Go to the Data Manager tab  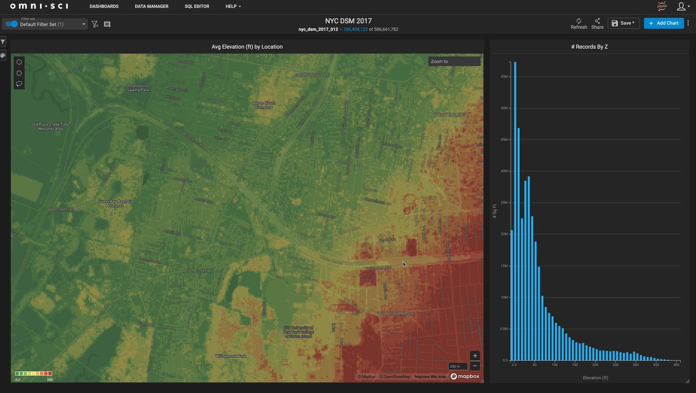pos(151,6)
